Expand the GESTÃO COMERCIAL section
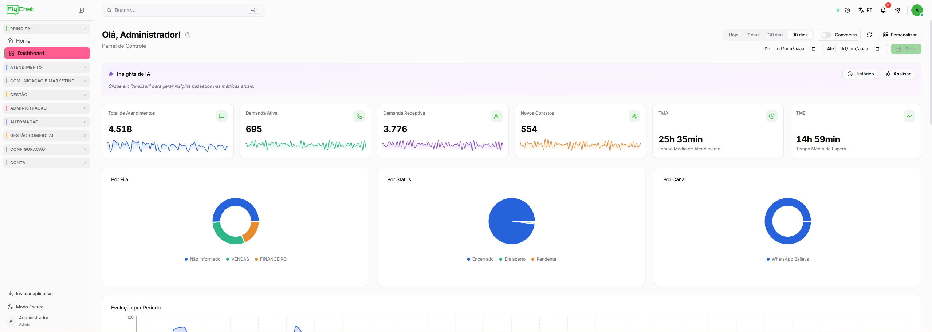The height and width of the screenshot is (332, 932). pyautogui.click(x=47, y=135)
